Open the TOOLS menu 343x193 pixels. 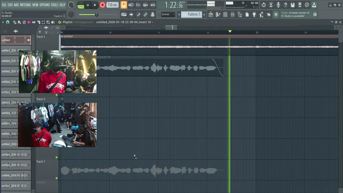coord(55,5)
